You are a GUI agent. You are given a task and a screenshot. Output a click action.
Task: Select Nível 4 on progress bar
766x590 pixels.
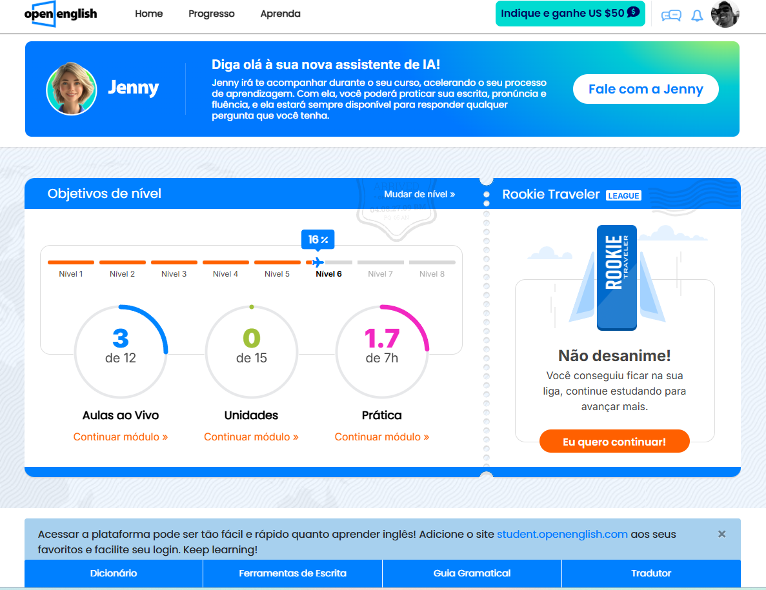click(226, 269)
